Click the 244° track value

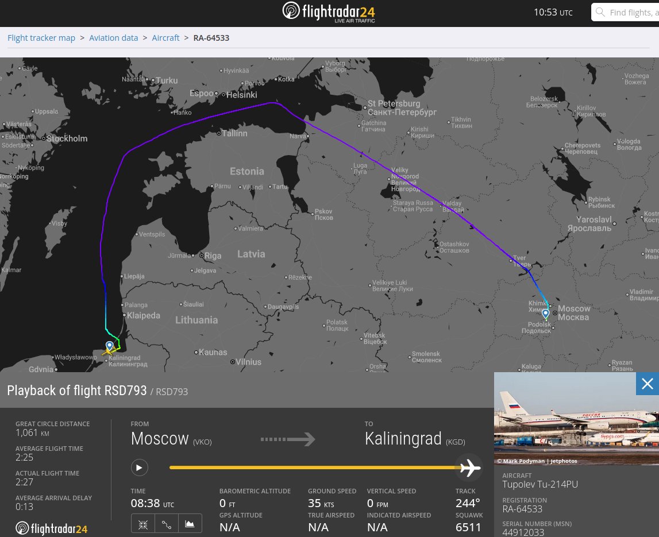468,503
